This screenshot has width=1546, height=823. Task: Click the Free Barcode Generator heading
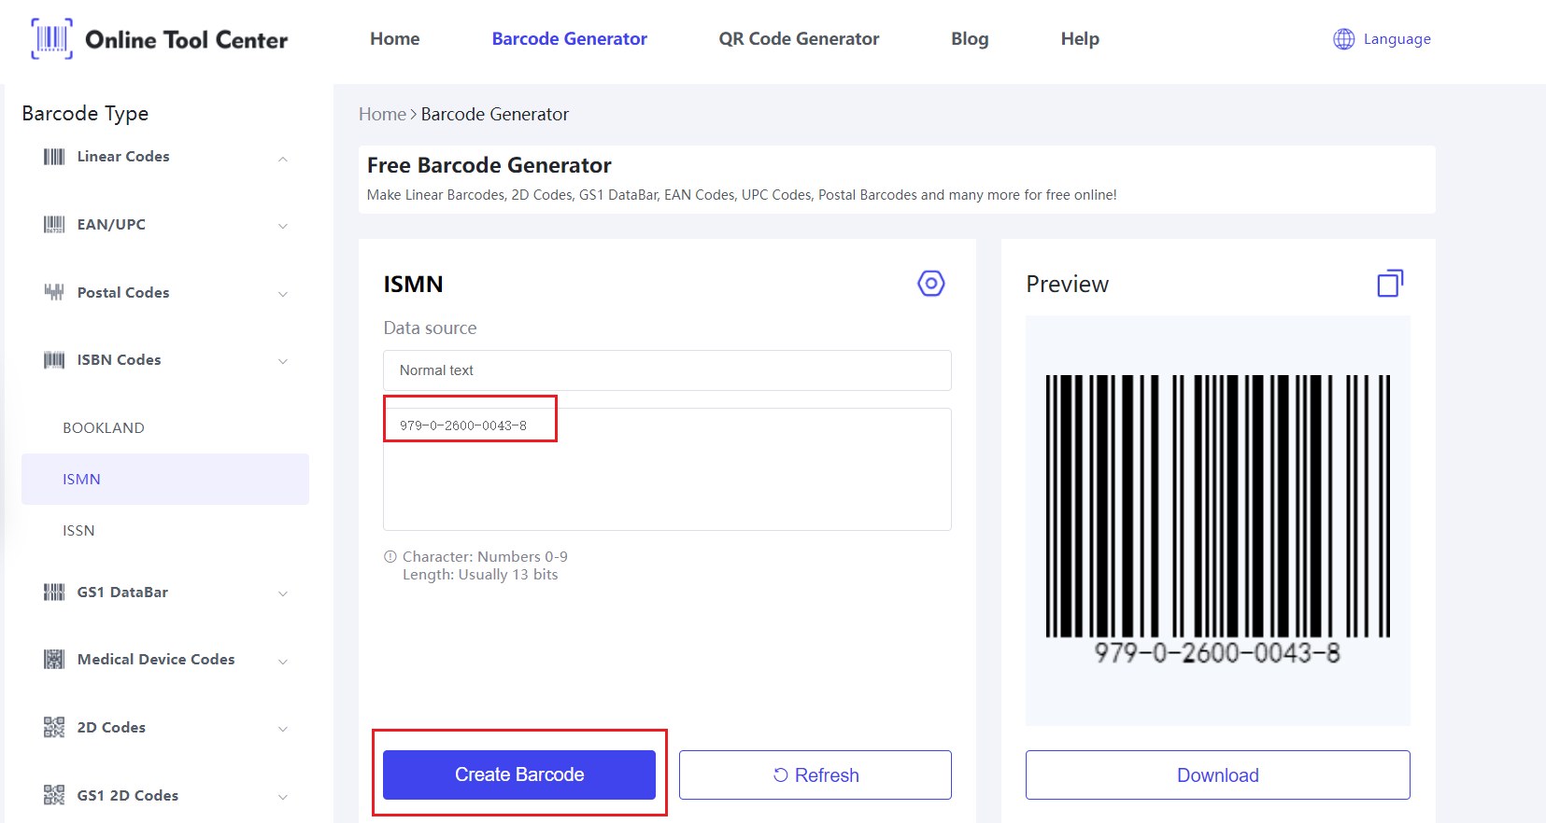[489, 165]
